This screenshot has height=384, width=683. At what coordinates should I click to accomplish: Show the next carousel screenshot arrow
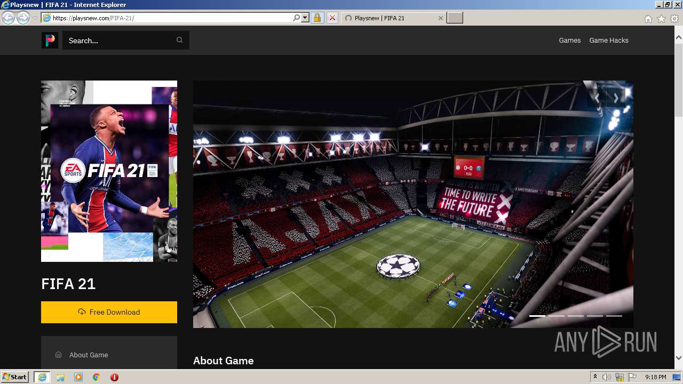point(616,98)
